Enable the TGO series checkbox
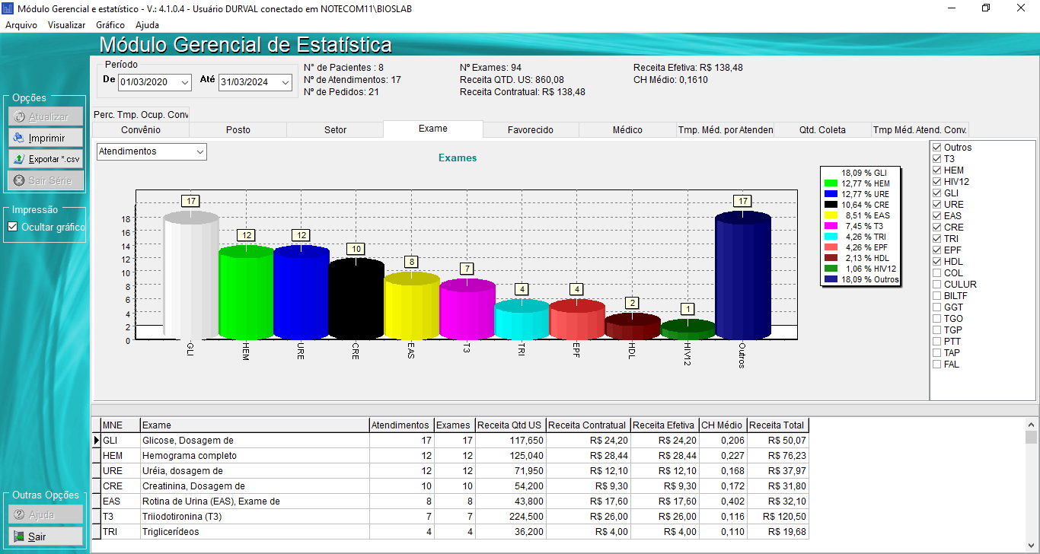 (x=936, y=319)
